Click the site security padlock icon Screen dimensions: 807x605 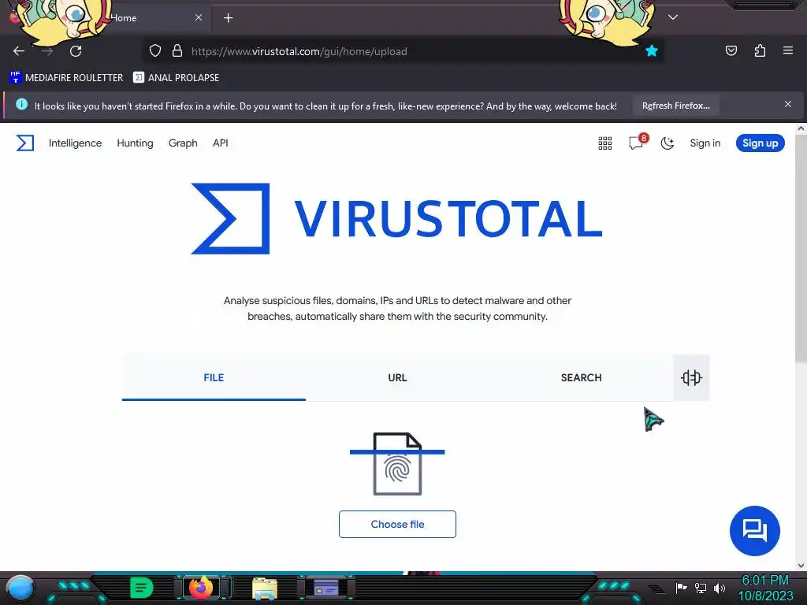(x=177, y=51)
